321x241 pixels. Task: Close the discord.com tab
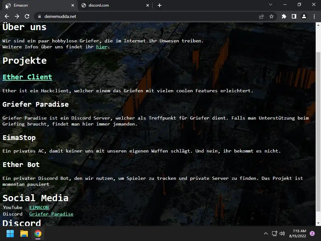click(x=148, y=5)
